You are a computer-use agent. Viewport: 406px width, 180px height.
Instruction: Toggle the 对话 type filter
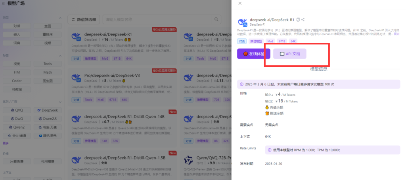tap(17, 26)
